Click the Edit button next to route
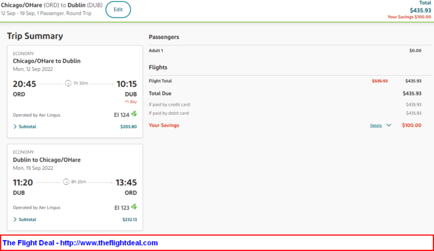Viewport: 434px width, 251px height. pyautogui.click(x=118, y=10)
